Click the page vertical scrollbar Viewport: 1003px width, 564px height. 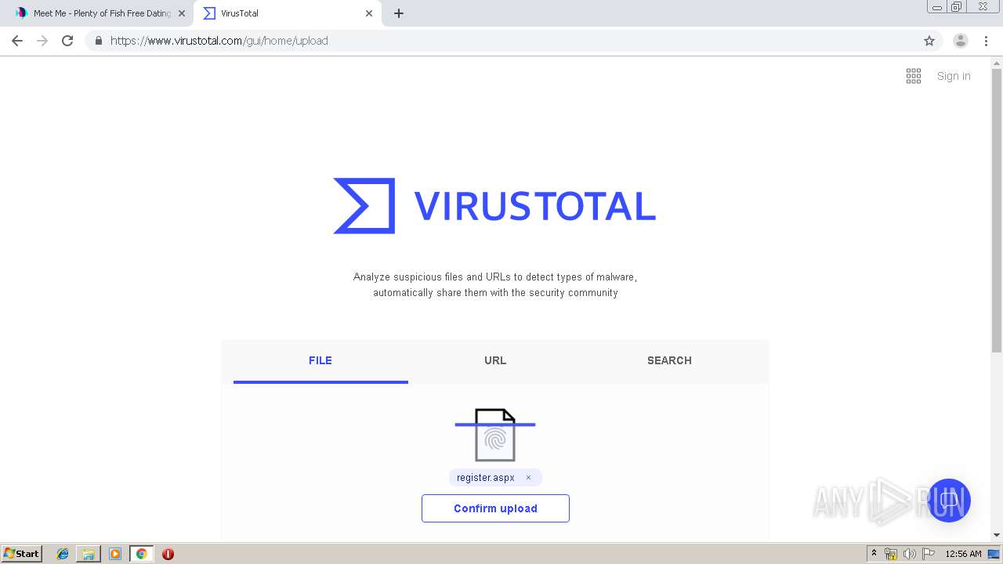(997, 211)
